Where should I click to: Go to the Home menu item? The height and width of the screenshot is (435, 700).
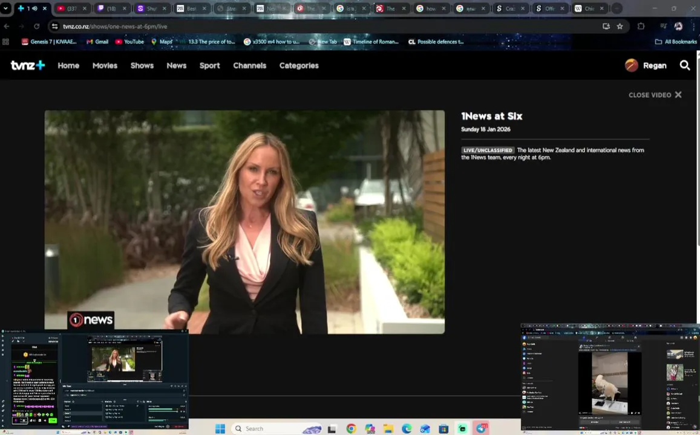pyautogui.click(x=68, y=65)
